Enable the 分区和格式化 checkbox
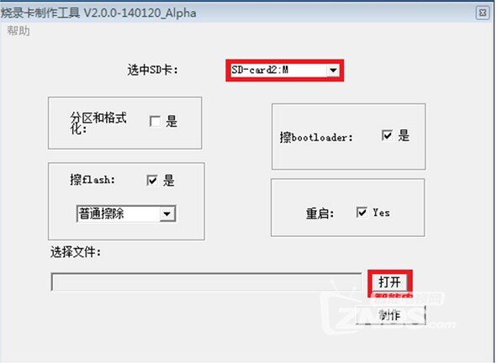This screenshot has height=363, width=497. point(155,121)
